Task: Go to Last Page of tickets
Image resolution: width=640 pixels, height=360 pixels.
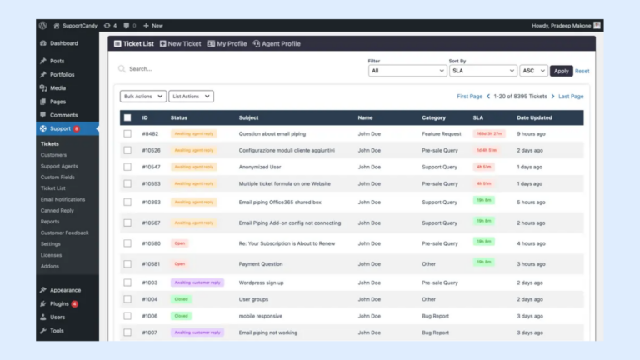Action: pos(571,97)
